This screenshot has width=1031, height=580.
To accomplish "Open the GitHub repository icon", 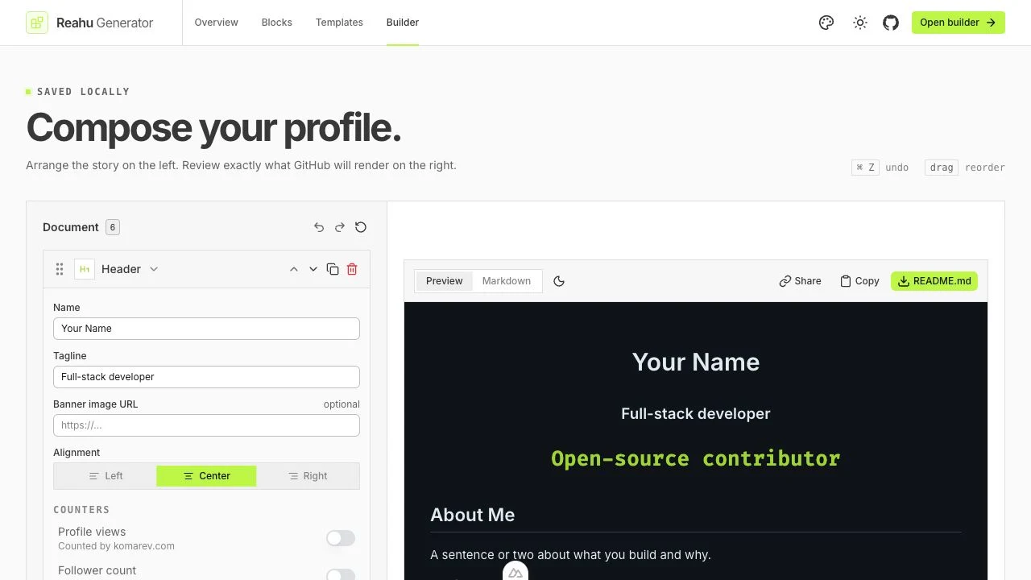I will point(891,23).
